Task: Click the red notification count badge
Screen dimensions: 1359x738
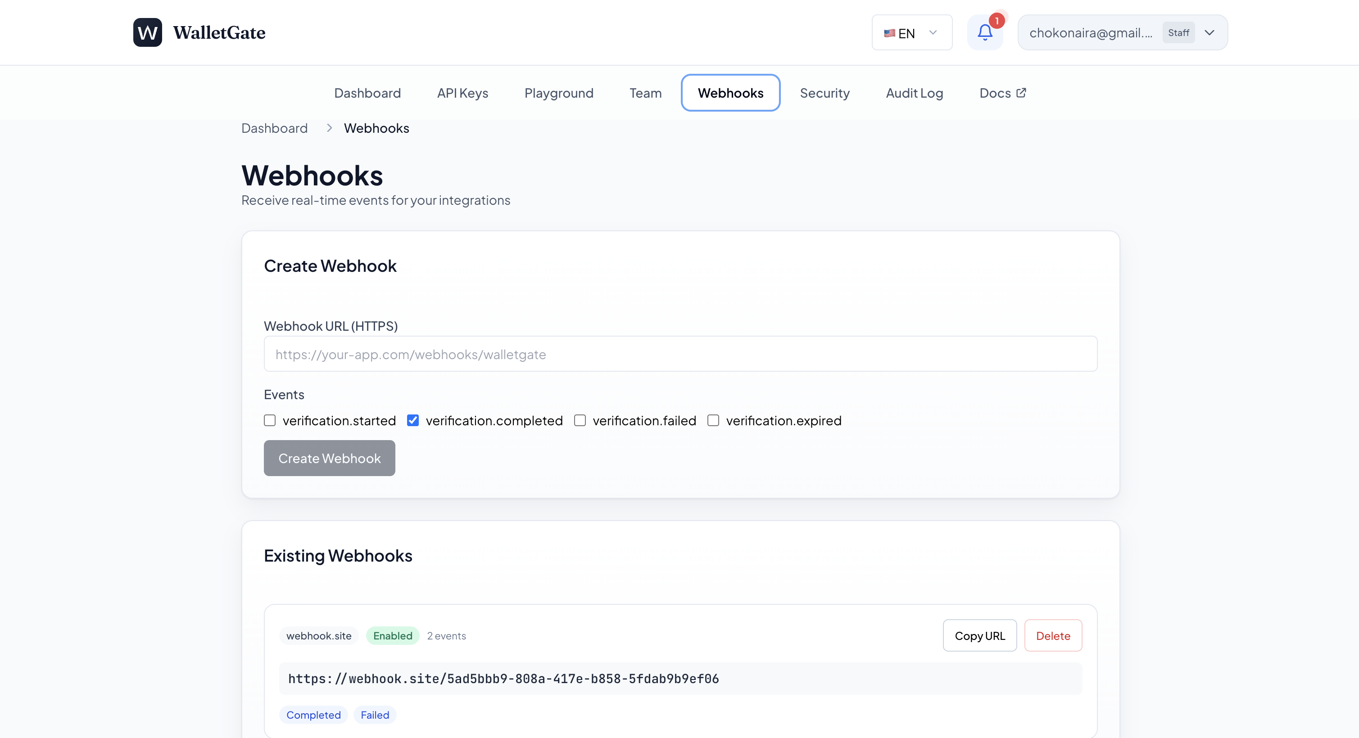Action: (x=997, y=21)
